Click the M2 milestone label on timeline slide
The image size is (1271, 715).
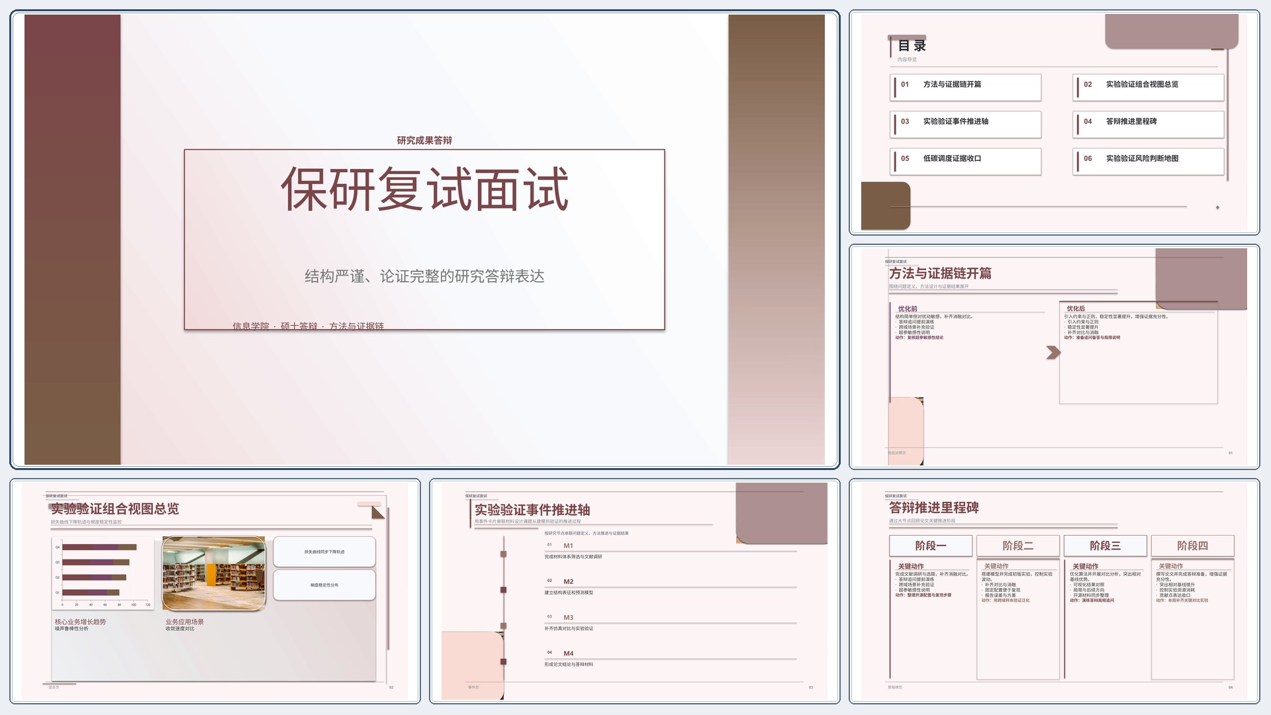pyautogui.click(x=569, y=581)
